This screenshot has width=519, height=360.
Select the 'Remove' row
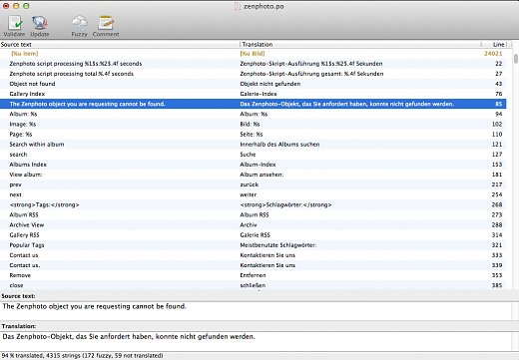pyautogui.click(x=254, y=275)
